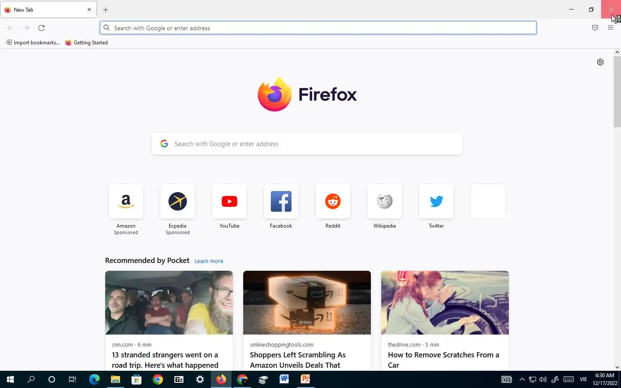
Task: Focus the page's Google search box
Action: tap(307, 144)
